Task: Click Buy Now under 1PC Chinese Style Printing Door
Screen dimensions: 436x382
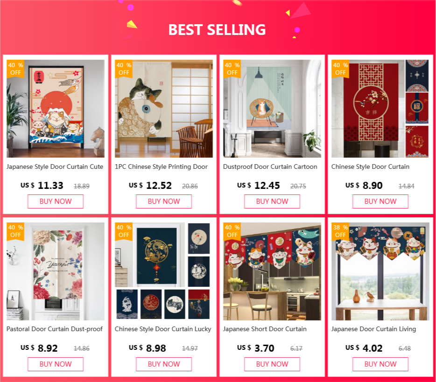Action: [x=164, y=201]
